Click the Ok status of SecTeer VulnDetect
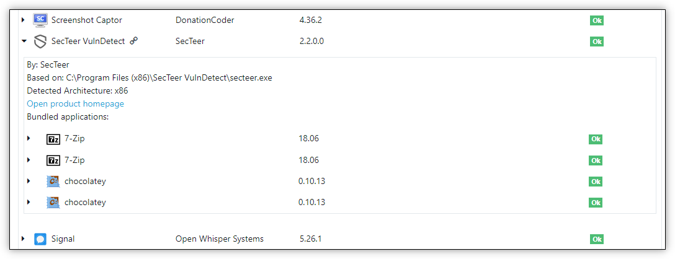This screenshot has height=259, width=675. pyautogui.click(x=597, y=42)
